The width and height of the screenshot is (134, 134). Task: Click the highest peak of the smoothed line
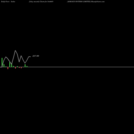pos(15,51)
